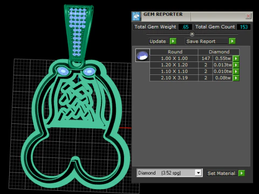This screenshot has height=194, width=259.
Task: Click green arrow in the 2.10 X 3.19 row
Action: [x=236, y=78]
